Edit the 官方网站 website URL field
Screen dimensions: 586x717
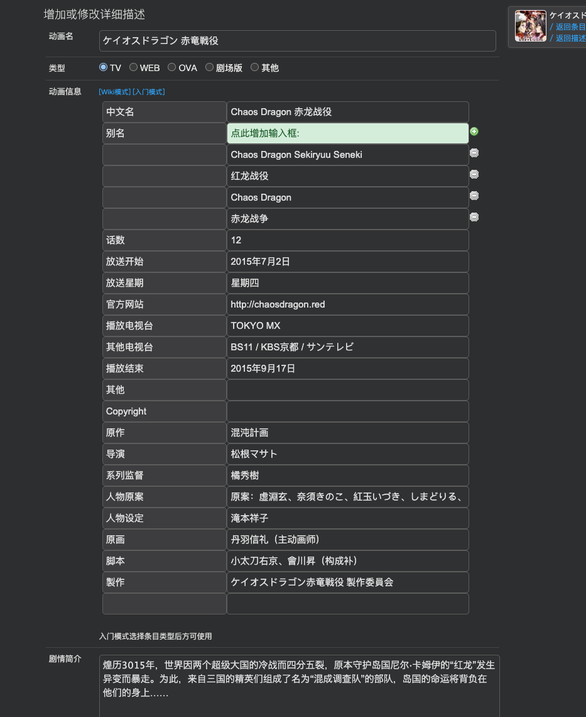click(347, 304)
